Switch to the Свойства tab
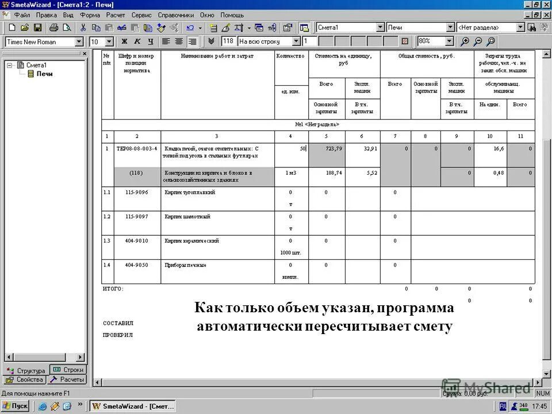This screenshot has width=552, height=414. click(x=25, y=379)
